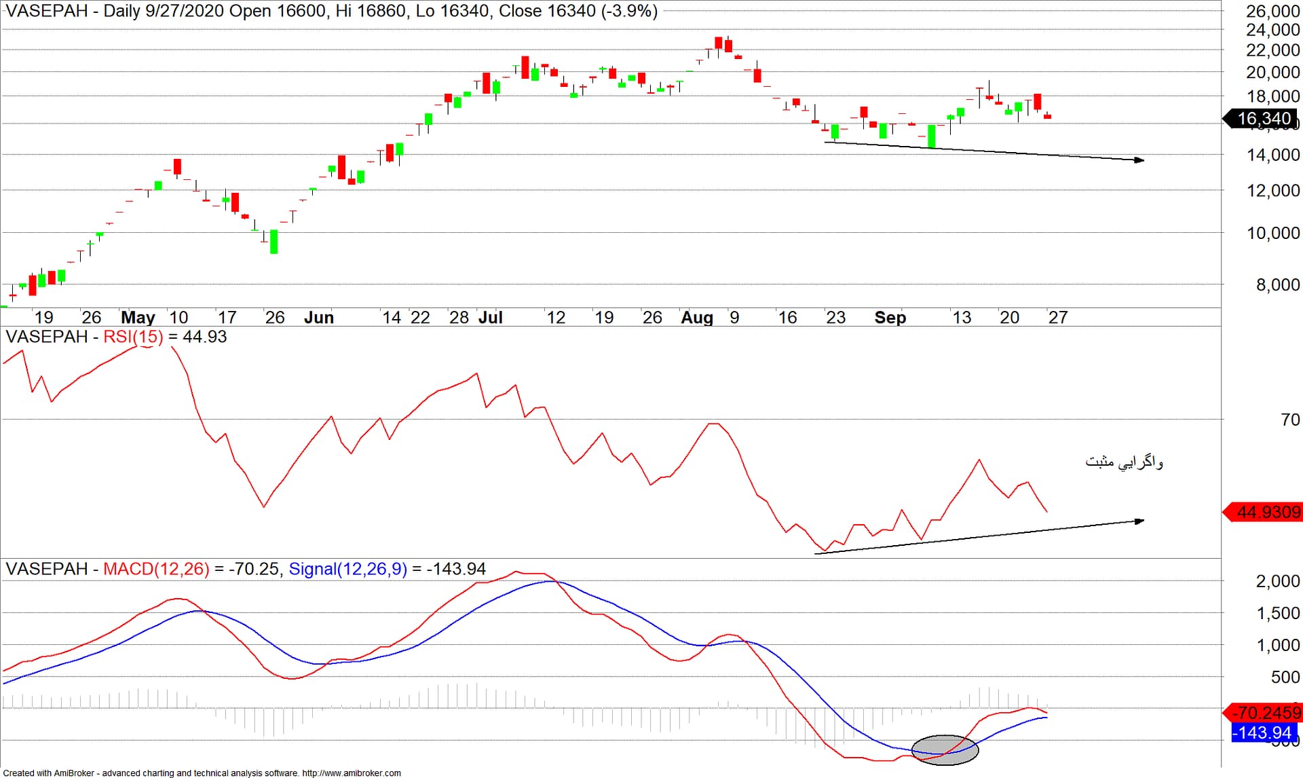Select the date label 12 on time axis
This screenshot has width=1303, height=778.
556,318
